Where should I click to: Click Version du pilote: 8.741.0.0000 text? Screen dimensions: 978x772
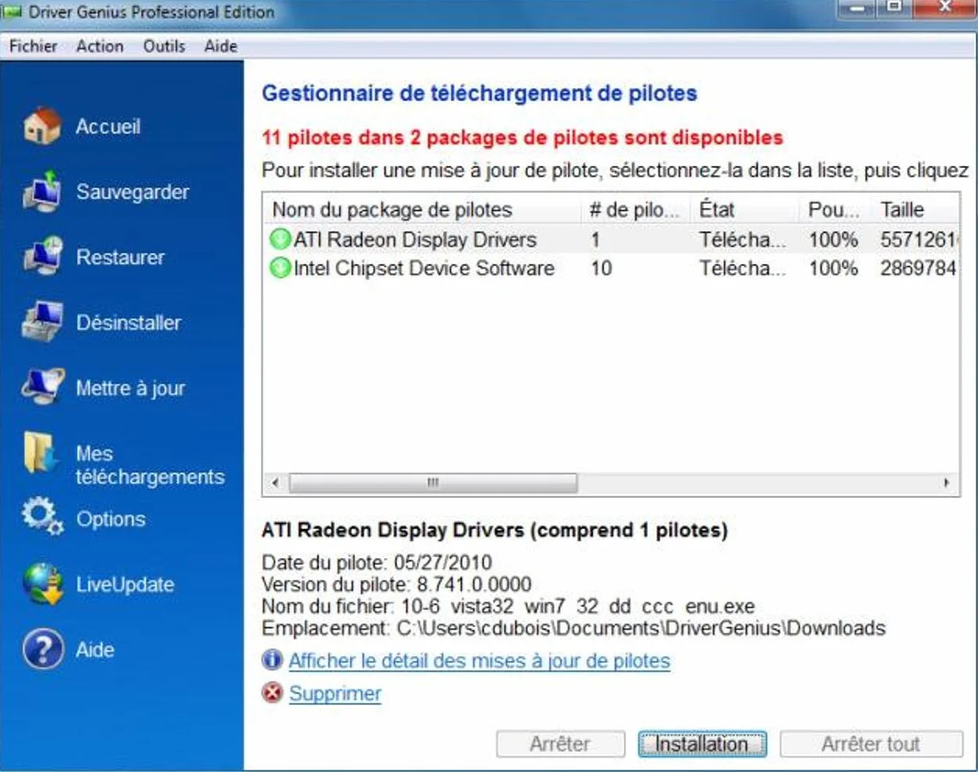point(396,584)
